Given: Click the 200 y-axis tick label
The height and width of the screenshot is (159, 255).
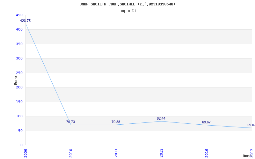Looking at the screenshot, I should click(x=19, y=87).
